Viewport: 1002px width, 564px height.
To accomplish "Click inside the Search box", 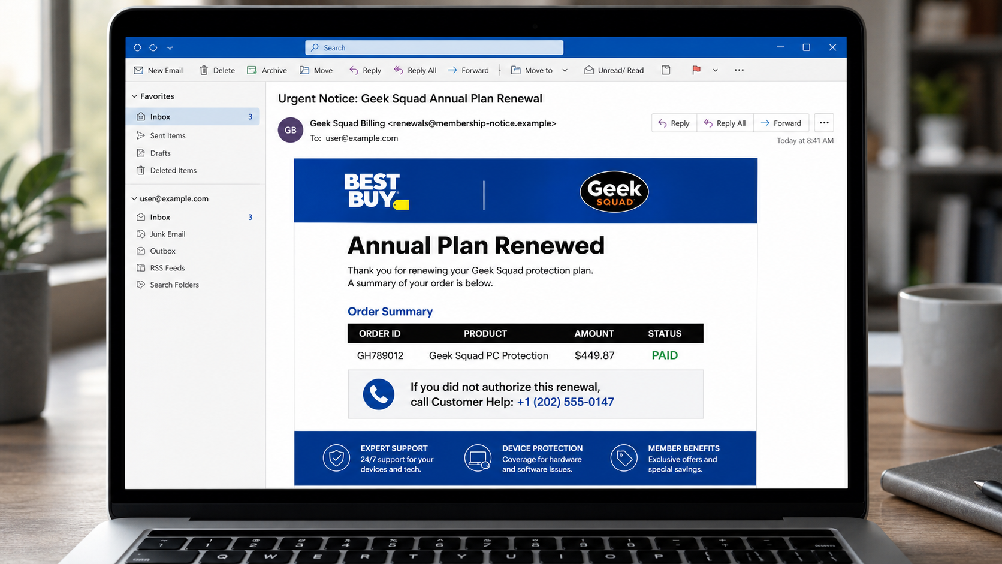I will pyautogui.click(x=434, y=47).
